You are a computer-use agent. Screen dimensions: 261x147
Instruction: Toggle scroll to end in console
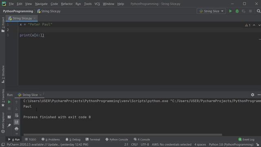click(x=16, y=122)
